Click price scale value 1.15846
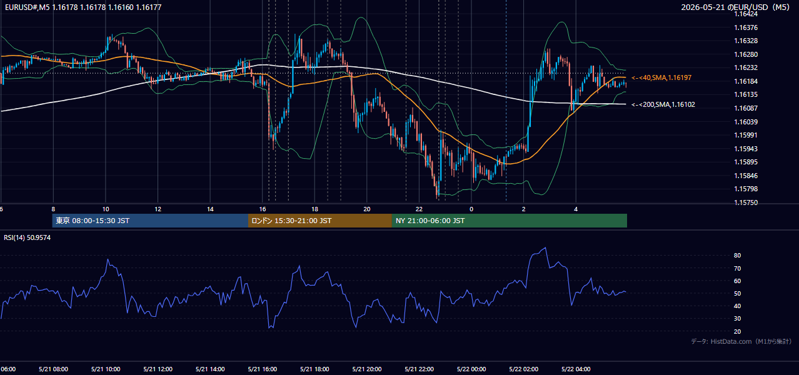The width and height of the screenshot is (799, 375). 745,176
